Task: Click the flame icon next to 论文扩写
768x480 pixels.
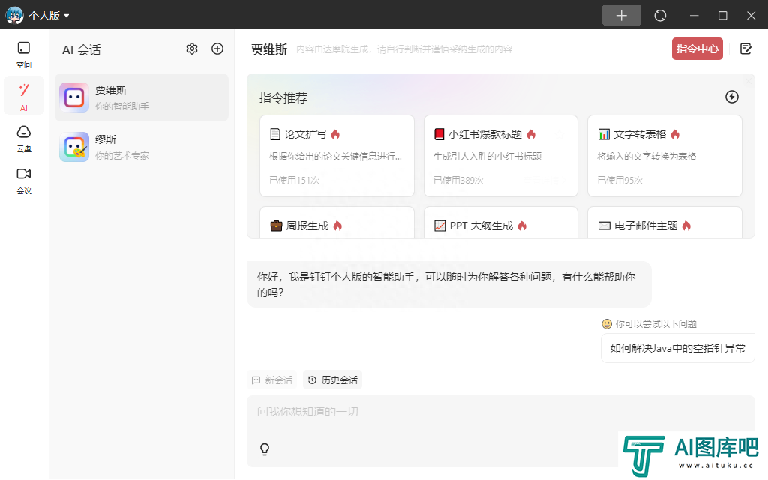Action: [x=335, y=134]
